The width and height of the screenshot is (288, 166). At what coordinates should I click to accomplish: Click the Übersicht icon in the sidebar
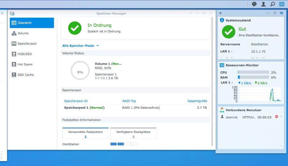[x=14, y=23]
